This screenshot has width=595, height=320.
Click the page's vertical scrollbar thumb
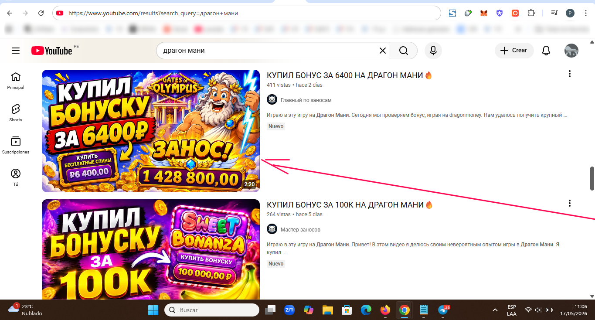(592, 178)
